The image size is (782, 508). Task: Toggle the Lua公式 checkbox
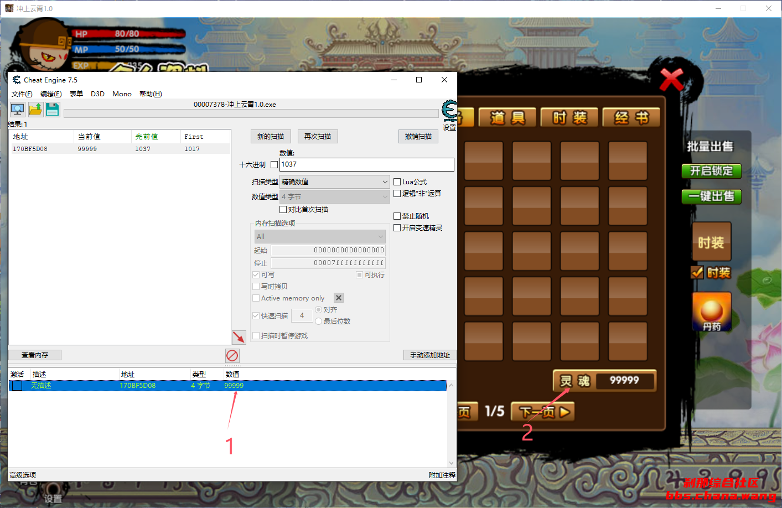coord(397,182)
